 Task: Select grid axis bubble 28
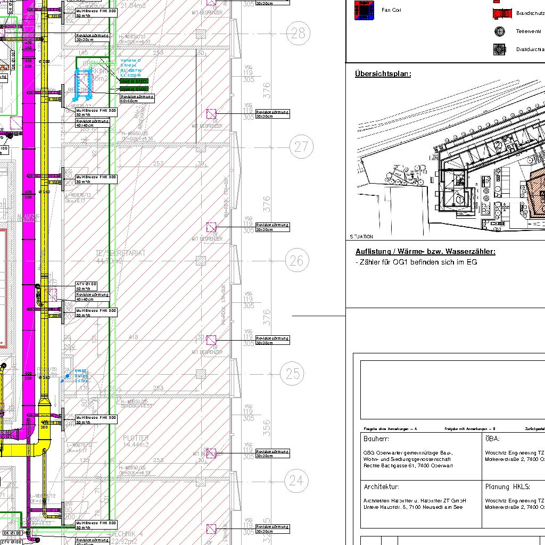298,34
